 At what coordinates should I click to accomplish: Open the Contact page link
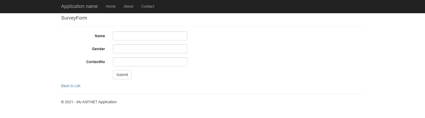click(x=148, y=6)
